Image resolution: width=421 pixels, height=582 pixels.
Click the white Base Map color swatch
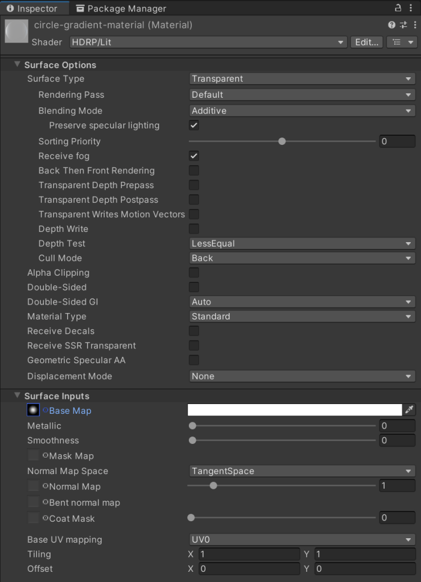click(x=295, y=410)
